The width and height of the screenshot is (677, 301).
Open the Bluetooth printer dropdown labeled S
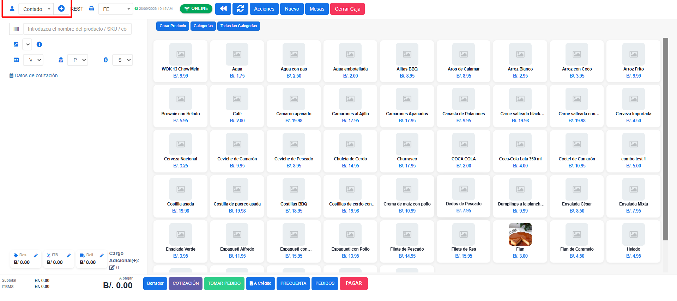(122, 60)
